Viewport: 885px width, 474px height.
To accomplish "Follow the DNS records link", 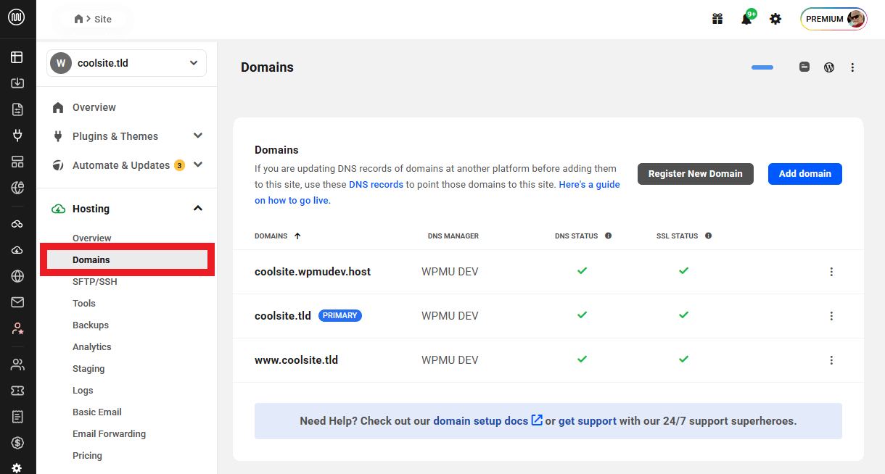I will point(376,184).
